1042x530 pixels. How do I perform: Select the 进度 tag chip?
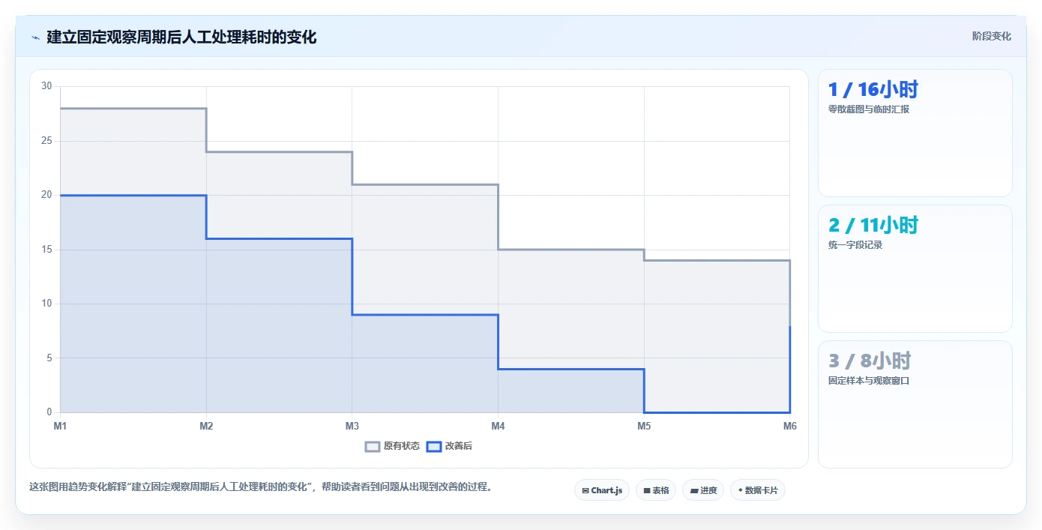(x=703, y=490)
